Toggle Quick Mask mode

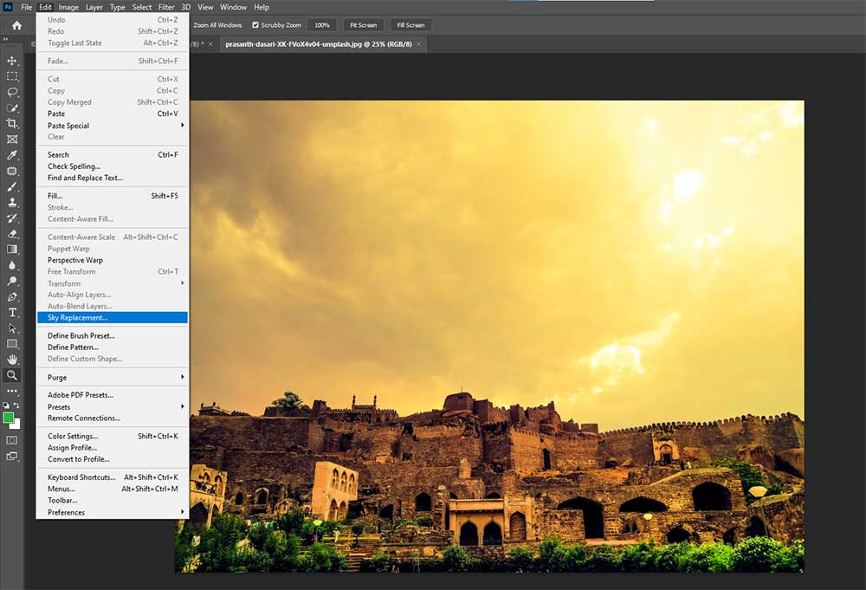[x=12, y=439]
